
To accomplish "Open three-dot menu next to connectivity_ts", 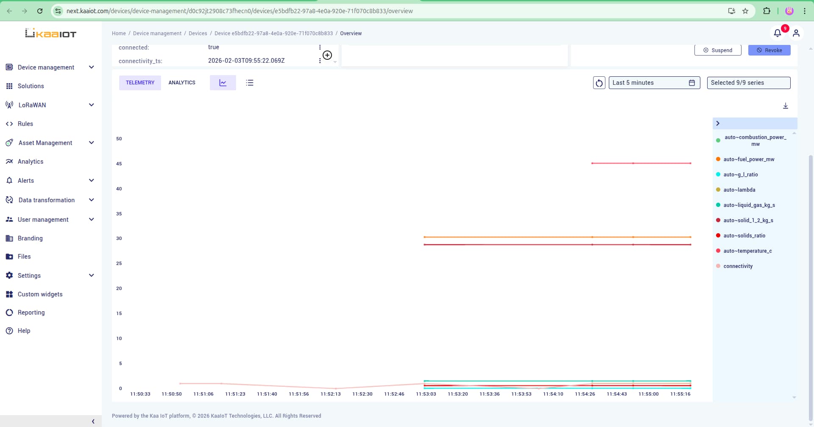I will pos(320,61).
